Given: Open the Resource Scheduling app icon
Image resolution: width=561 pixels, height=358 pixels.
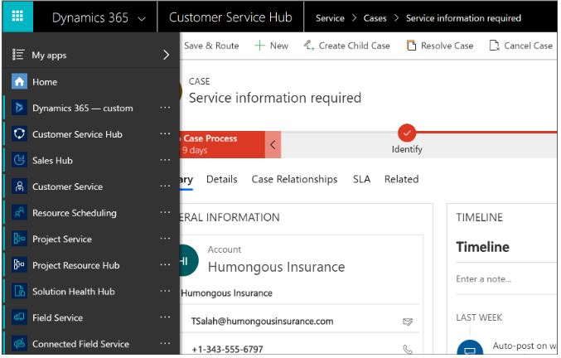Looking at the screenshot, I should 19,212.
